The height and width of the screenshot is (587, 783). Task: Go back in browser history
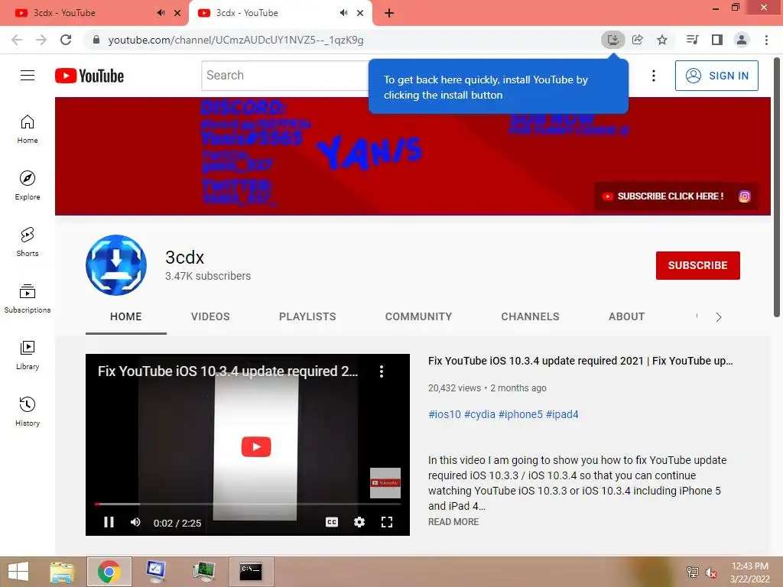point(17,40)
